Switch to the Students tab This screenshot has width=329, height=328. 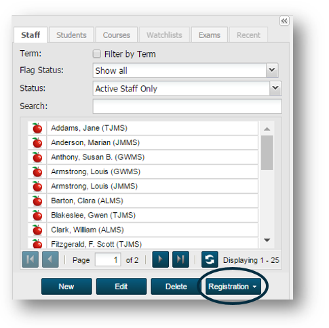click(x=71, y=35)
